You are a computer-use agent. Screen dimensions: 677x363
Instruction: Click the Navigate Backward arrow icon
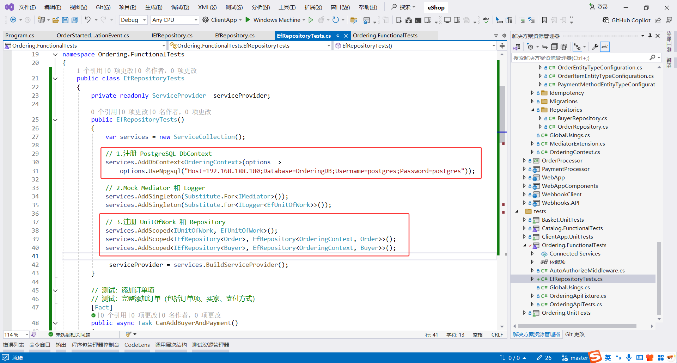[x=13, y=20]
